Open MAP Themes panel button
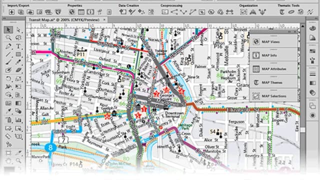 click(273, 82)
